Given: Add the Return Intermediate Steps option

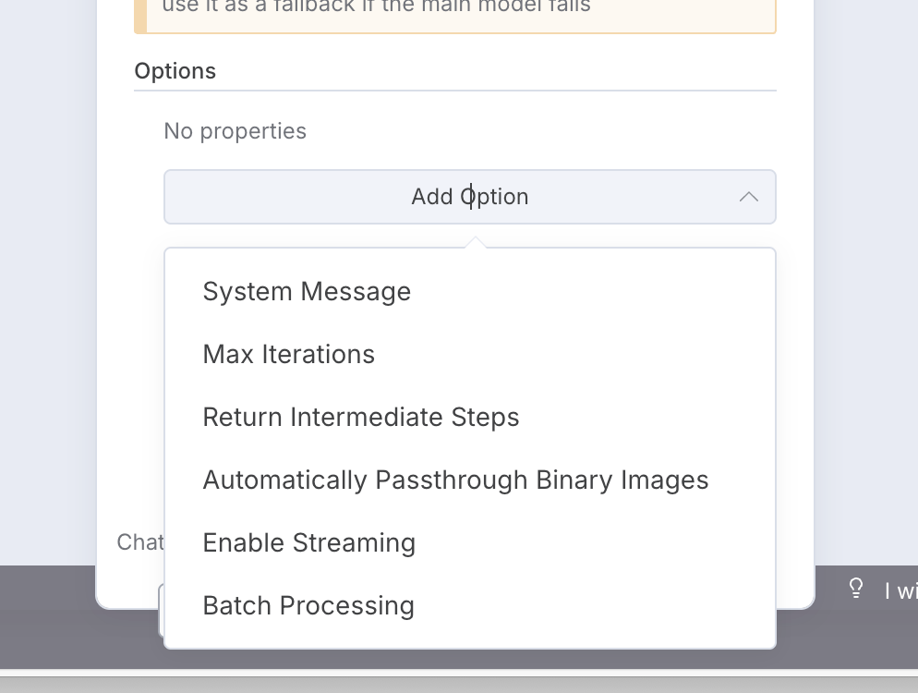Looking at the screenshot, I should 361,418.
